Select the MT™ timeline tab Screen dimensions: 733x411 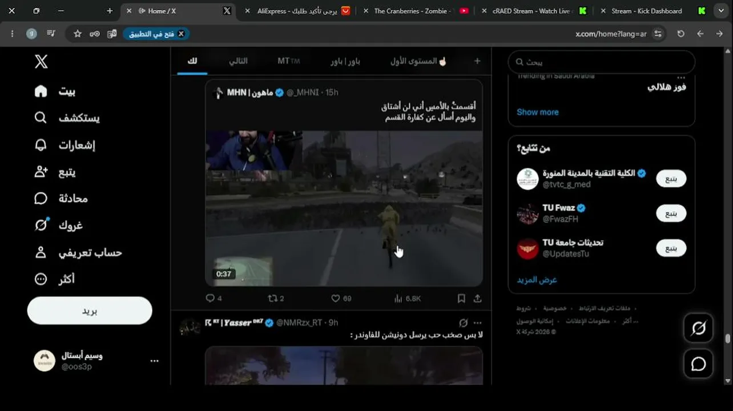[x=289, y=61]
